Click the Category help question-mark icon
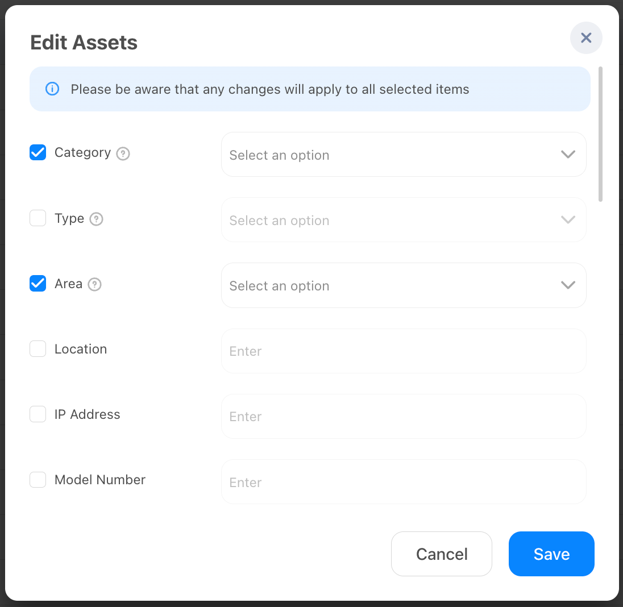 coord(123,153)
